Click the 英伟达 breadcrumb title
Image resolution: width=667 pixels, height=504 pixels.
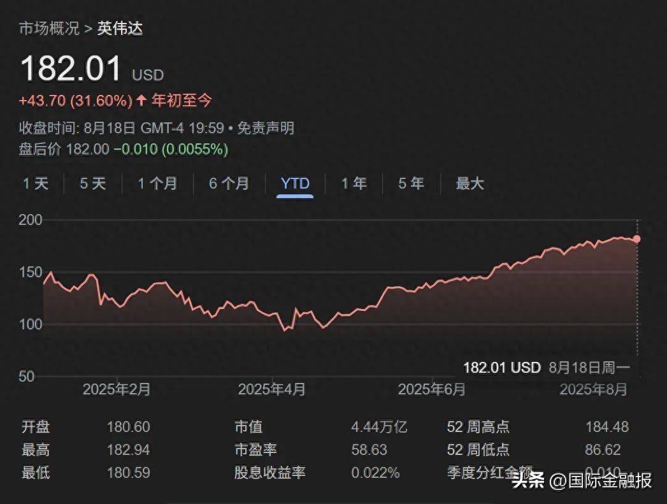coord(120,29)
